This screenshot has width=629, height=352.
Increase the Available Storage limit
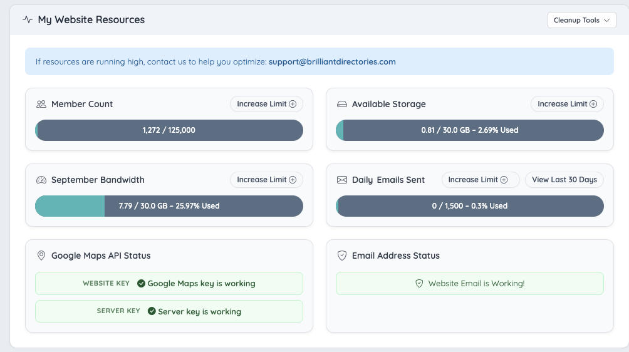[567, 104]
